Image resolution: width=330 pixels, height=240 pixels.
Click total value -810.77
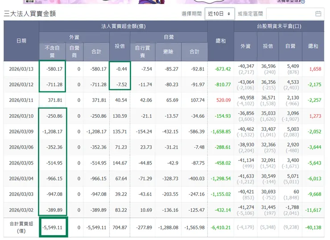(x=223, y=85)
